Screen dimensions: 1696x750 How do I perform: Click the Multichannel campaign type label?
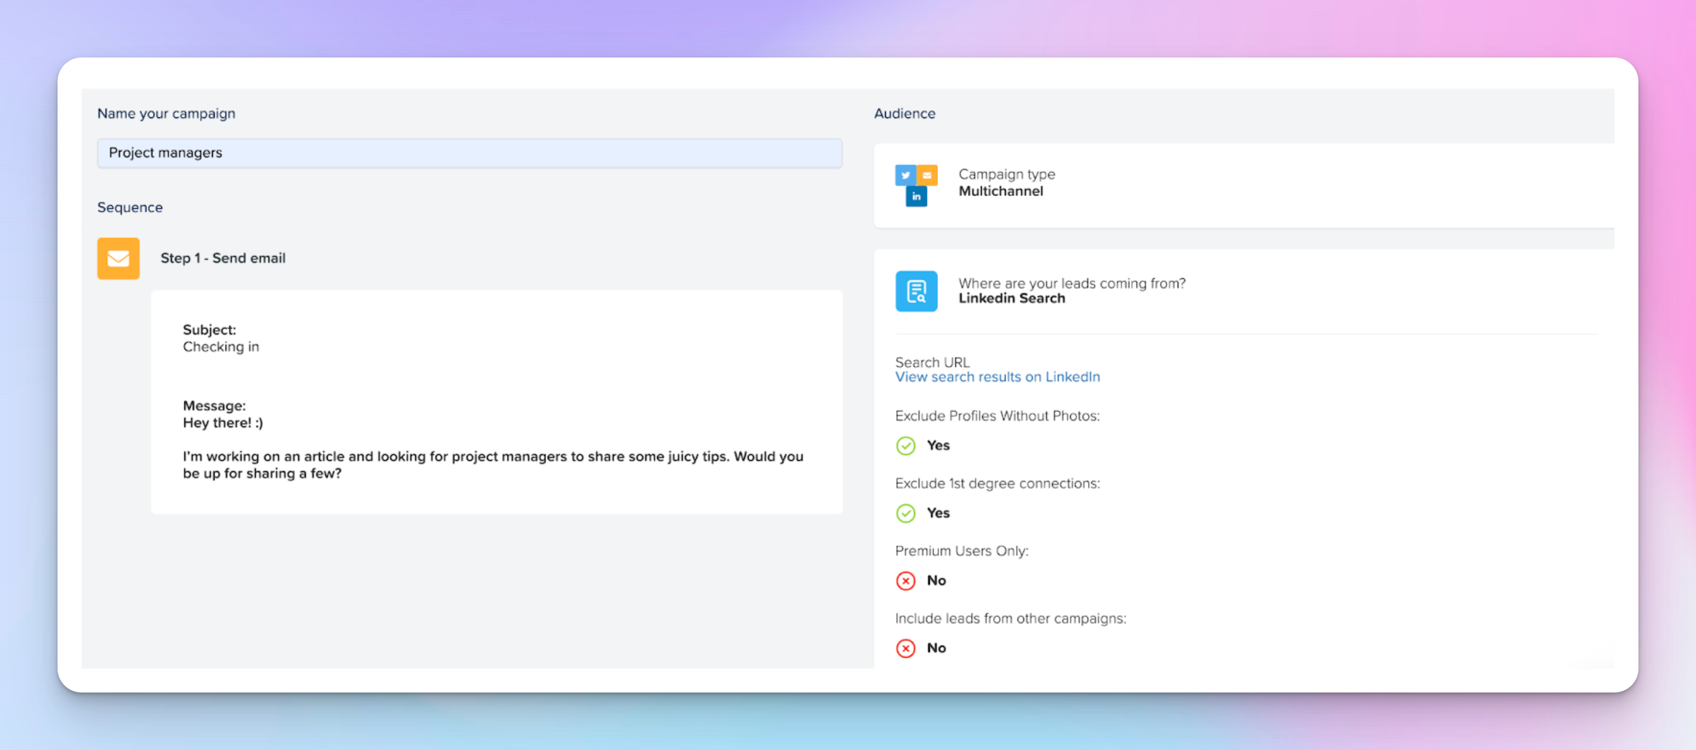tap(1000, 192)
